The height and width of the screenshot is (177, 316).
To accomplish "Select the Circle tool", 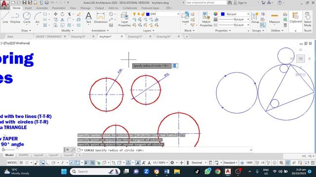I will coord(27,18).
